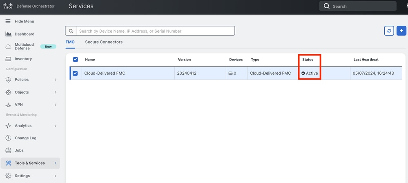Open Dashboard from the sidebar
Screen dimensions: 408x183
coord(25,34)
